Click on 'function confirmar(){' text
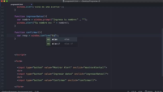The height and width of the screenshot is (92, 163). coord(28,32)
